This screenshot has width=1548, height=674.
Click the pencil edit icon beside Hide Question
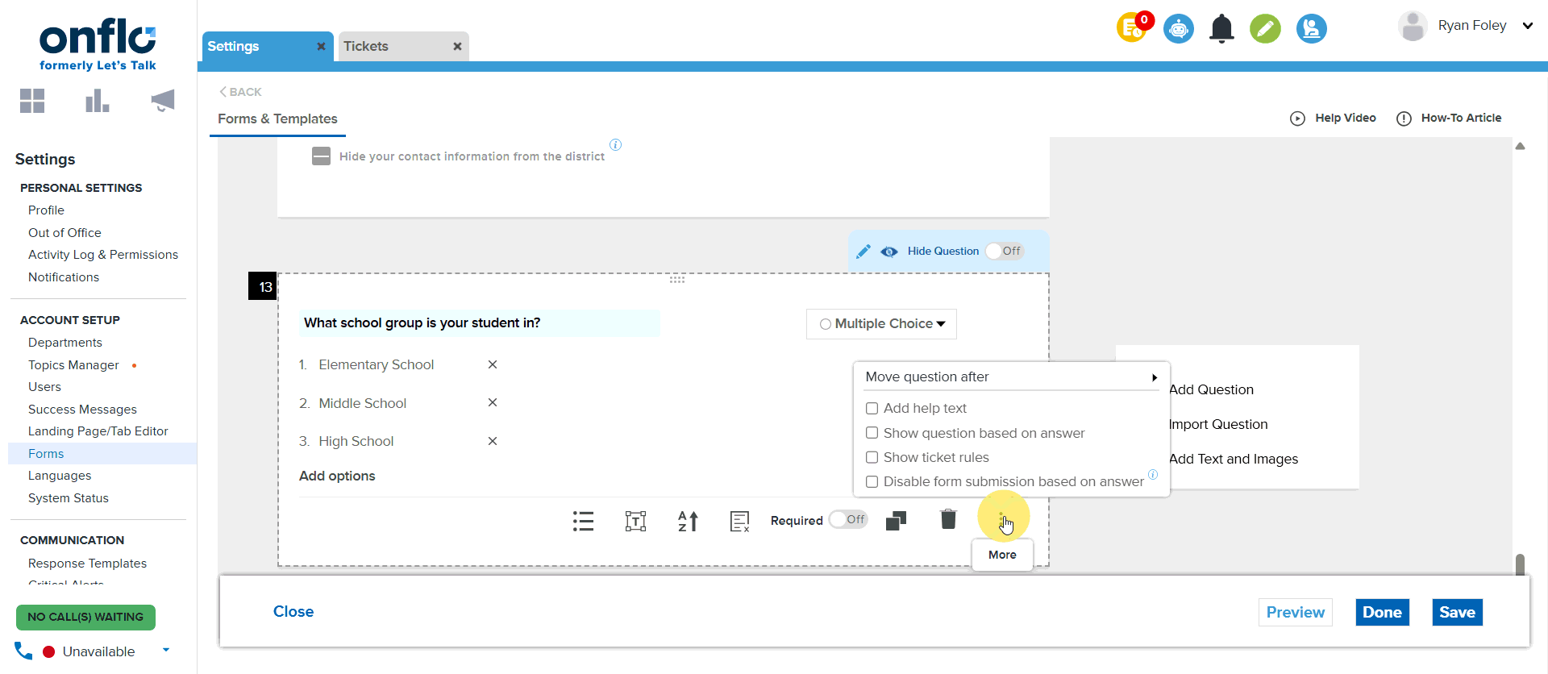point(863,252)
